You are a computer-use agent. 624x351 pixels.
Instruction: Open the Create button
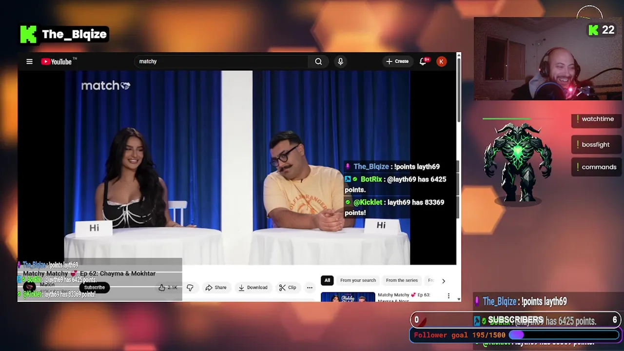[x=397, y=61]
